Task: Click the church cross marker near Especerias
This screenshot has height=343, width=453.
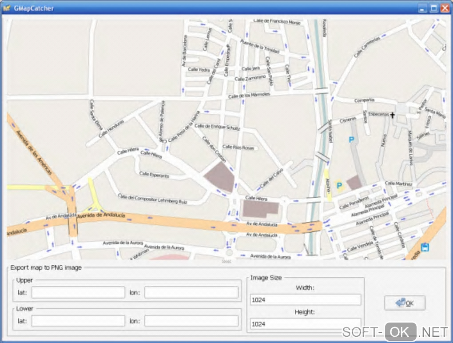Action: tap(392, 115)
